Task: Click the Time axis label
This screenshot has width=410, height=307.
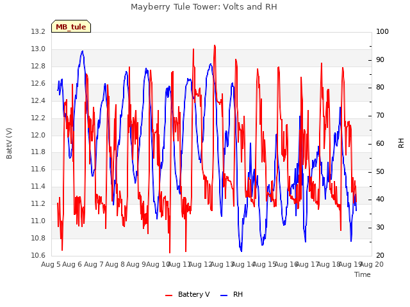Action: pyautogui.click(x=363, y=274)
